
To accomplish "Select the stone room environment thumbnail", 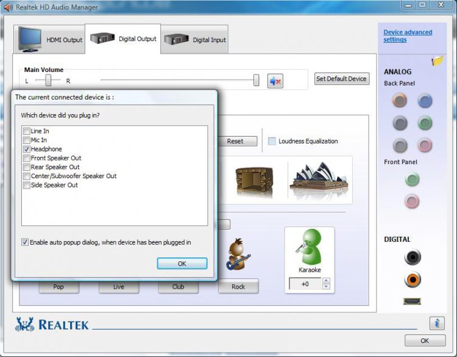I will tap(254, 182).
